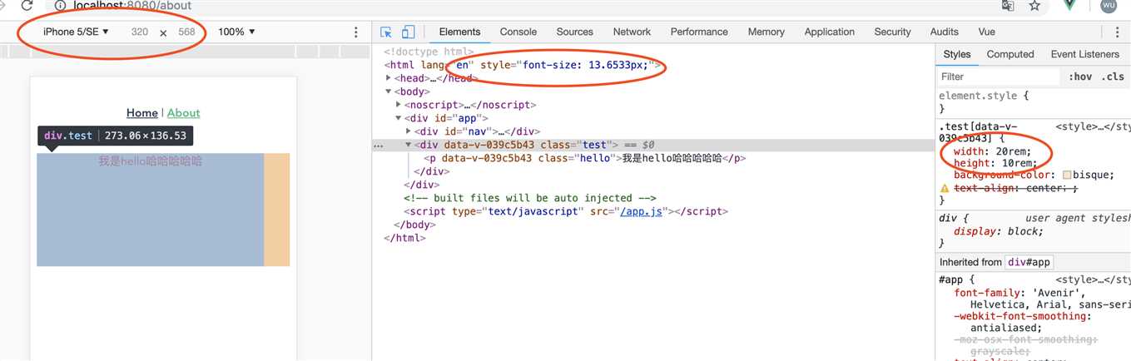Viewport: 1131px width, 361px height.
Task: Open the style source link for .test rule
Action: (1093, 127)
